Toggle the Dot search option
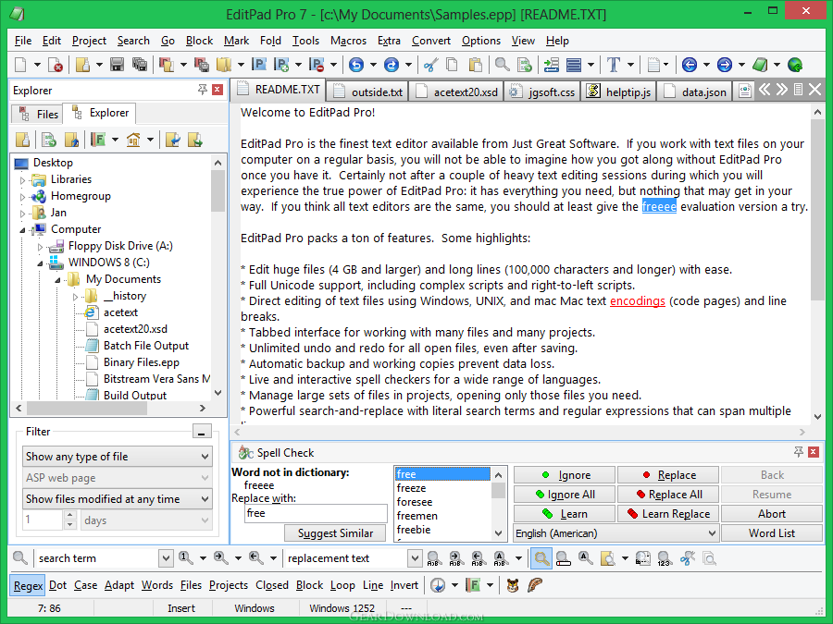Image resolution: width=833 pixels, height=624 pixels. point(58,585)
